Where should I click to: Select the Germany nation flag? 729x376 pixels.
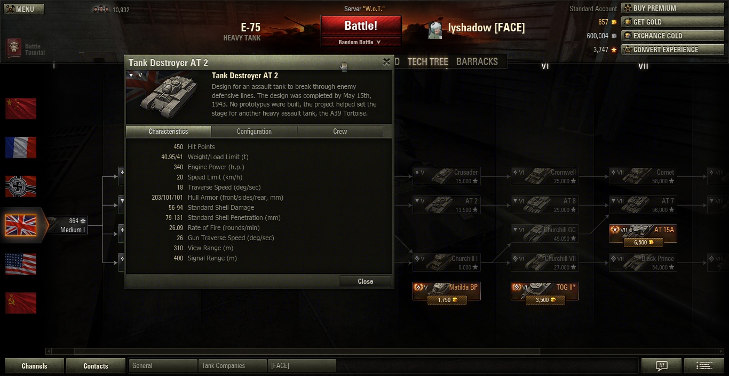[x=21, y=186]
